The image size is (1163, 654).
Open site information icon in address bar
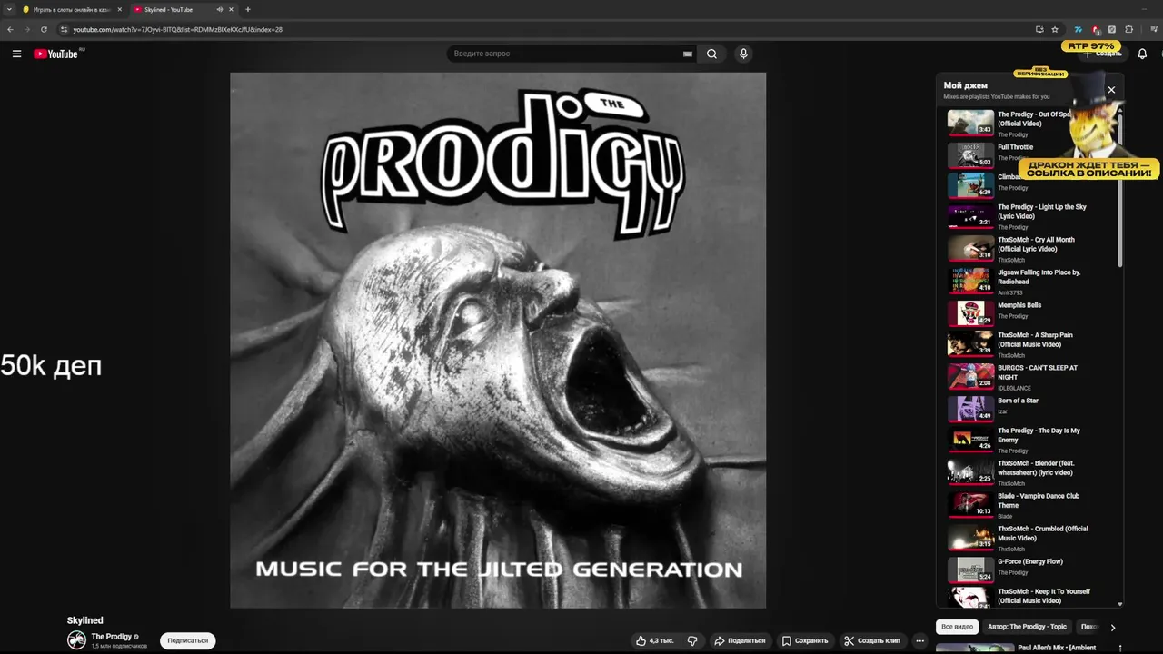(64, 29)
